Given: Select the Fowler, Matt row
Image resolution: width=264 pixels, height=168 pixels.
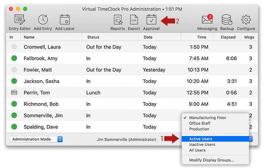Looking at the screenshot, I should [132, 70].
